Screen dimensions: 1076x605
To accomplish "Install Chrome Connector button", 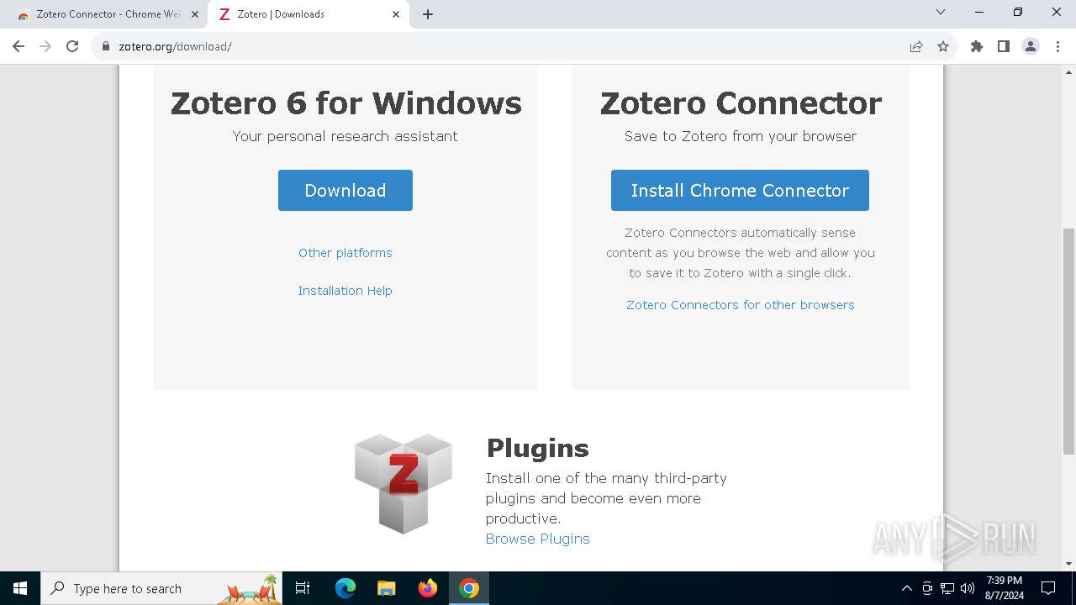I will 740,190.
